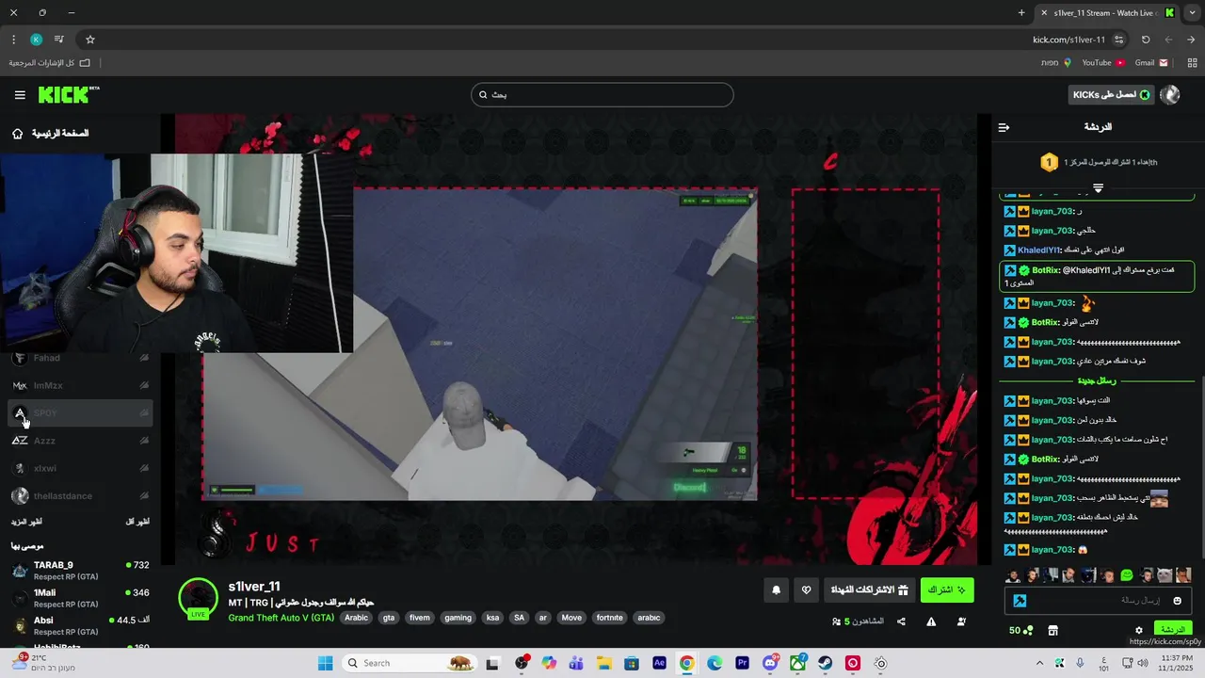Image resolution: width=1205 pixels, height=678 pixels.
Task: Click show less in the sidebar
Action: (x=137, y=522)
